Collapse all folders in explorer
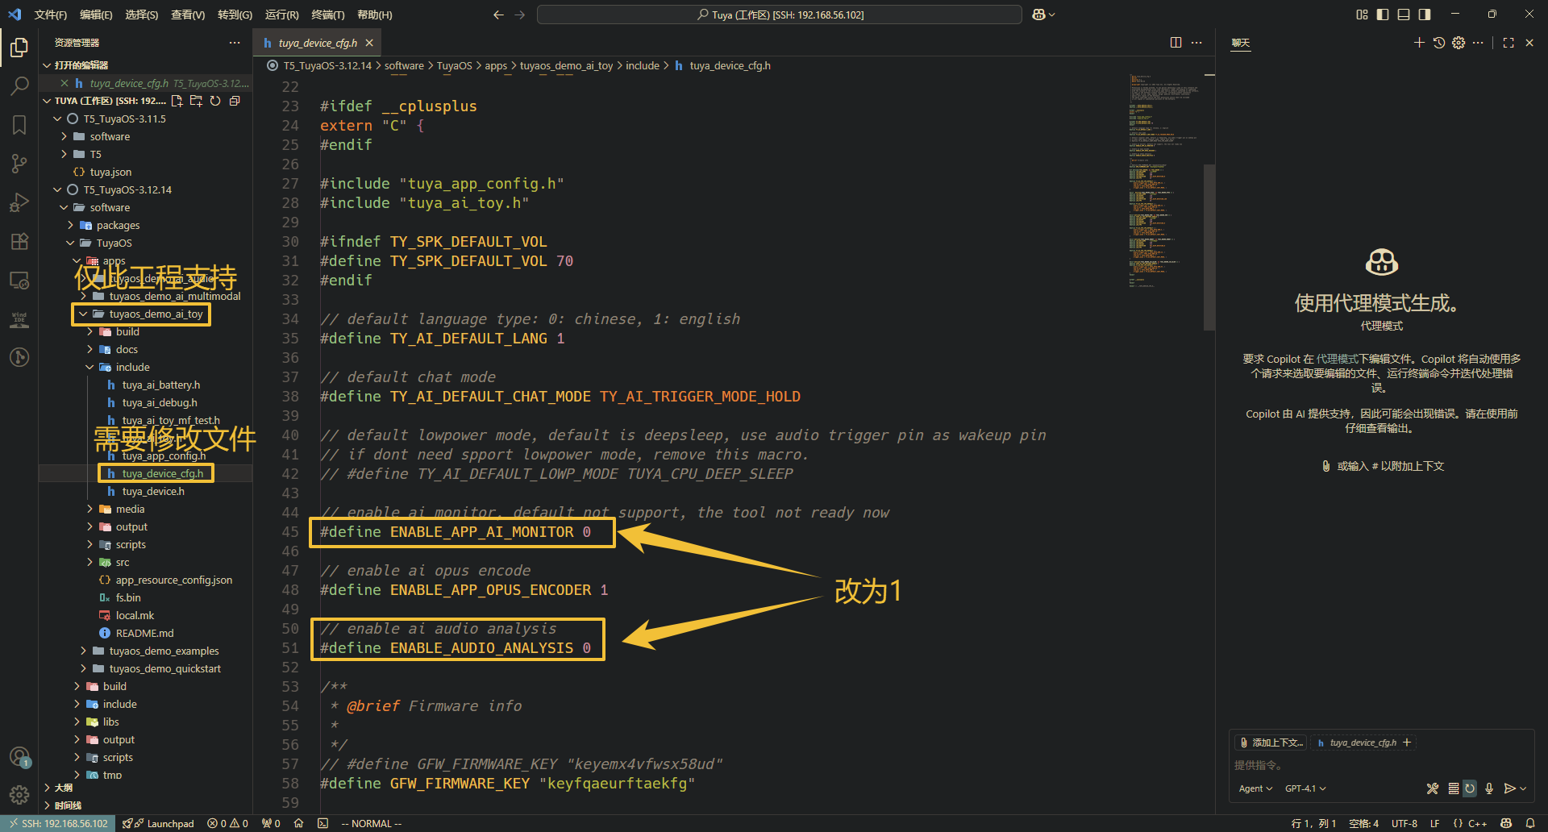The width and height of the screenshot is (1548, 832). (235, 101)
